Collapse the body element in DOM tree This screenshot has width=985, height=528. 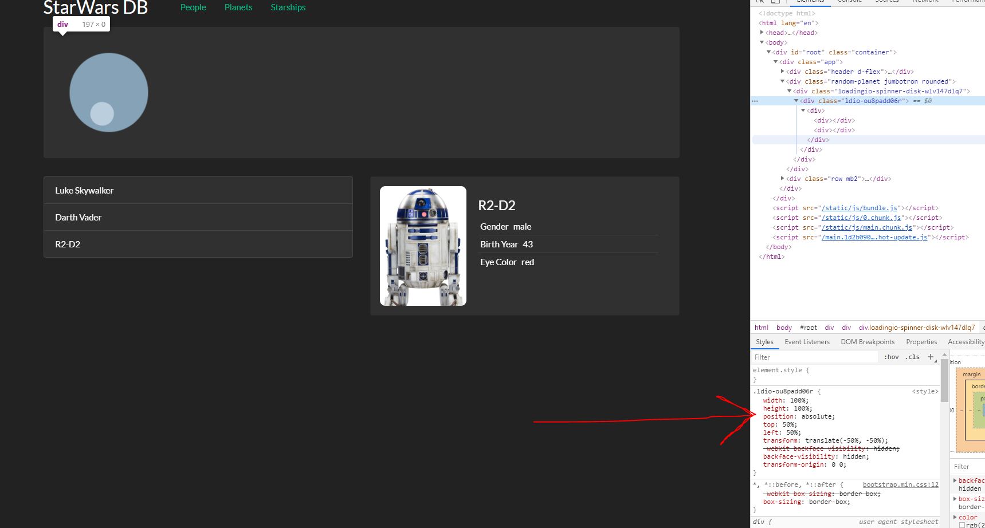click(762, 42)
